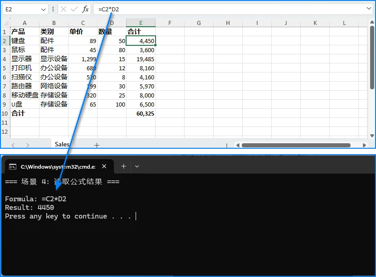This screenshot has height=277, width=376.
Task: Click cell containing 显示器
Action: point(24,59)
